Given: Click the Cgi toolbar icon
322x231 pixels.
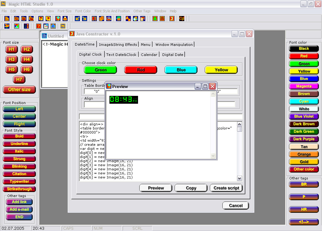Looking at the screenshot, I should coord(182,19).
